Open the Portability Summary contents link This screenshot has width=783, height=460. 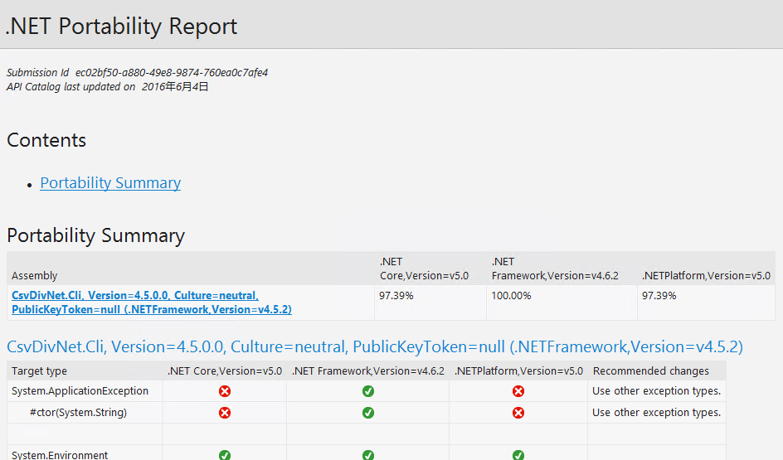coord(110,183)
